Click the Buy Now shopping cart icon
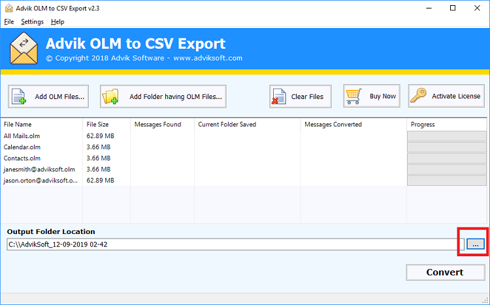This screenshot has height=305, width=490. tap(355, 96)
